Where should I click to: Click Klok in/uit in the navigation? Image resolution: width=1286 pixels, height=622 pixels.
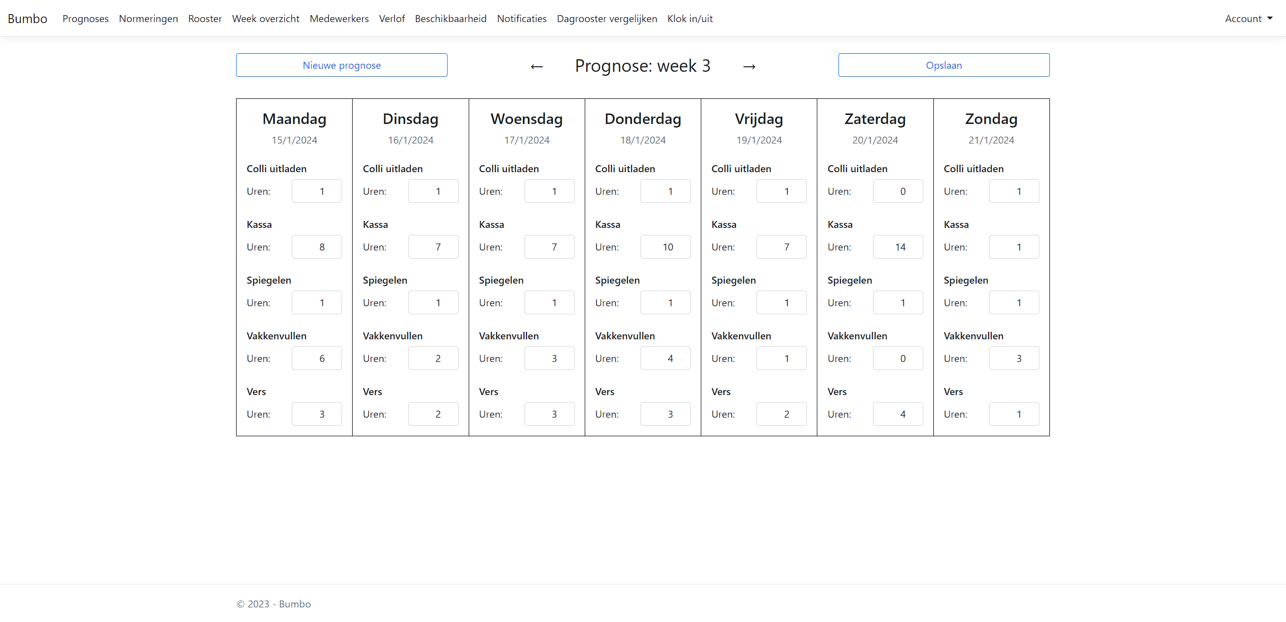point(690,19)
